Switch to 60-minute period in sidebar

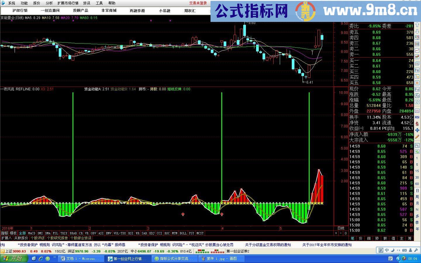(417, 184)
